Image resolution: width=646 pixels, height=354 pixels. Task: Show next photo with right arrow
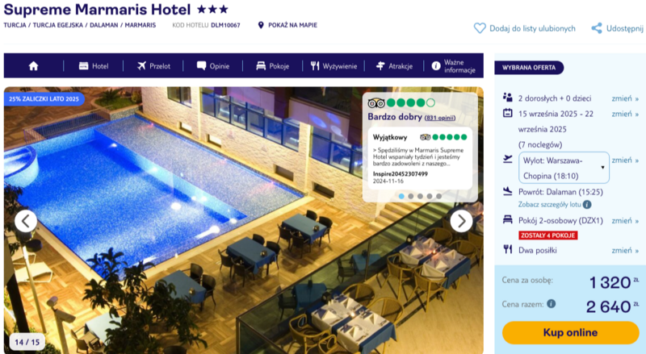(461, 221)
